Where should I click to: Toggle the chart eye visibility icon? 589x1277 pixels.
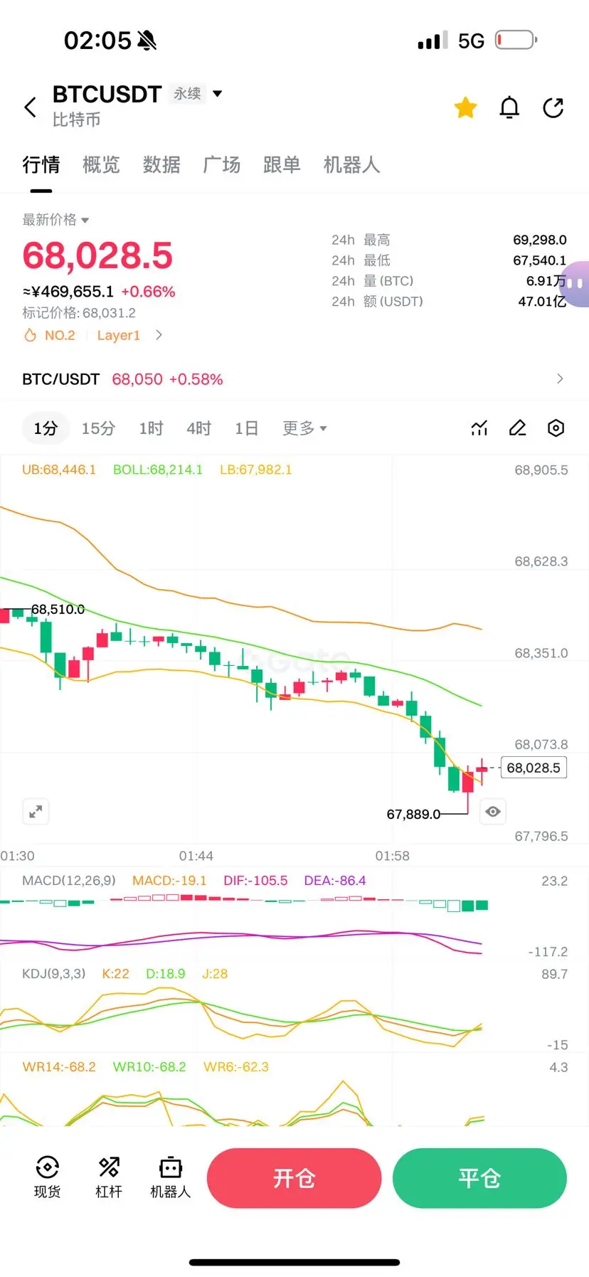493,812
